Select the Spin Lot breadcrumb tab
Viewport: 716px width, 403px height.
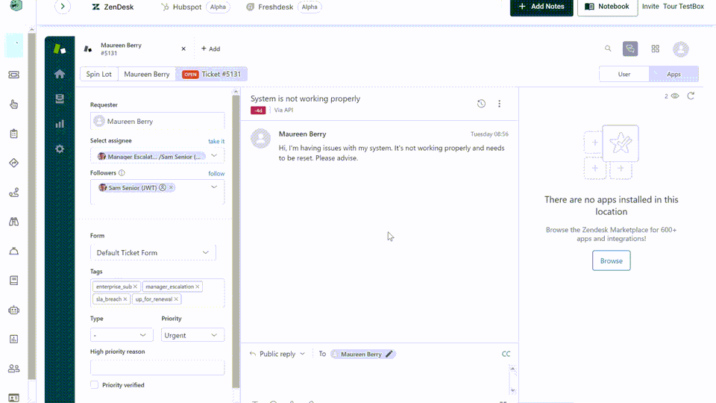(x=99, y=74)
